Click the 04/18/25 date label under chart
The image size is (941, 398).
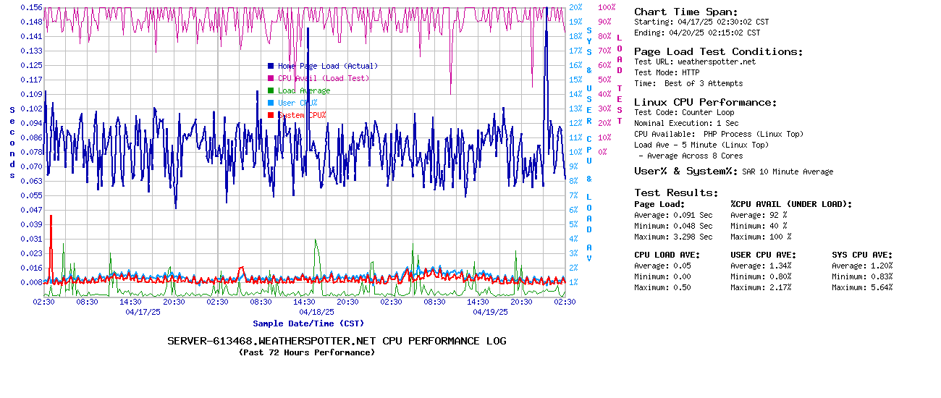pos(316,313)
